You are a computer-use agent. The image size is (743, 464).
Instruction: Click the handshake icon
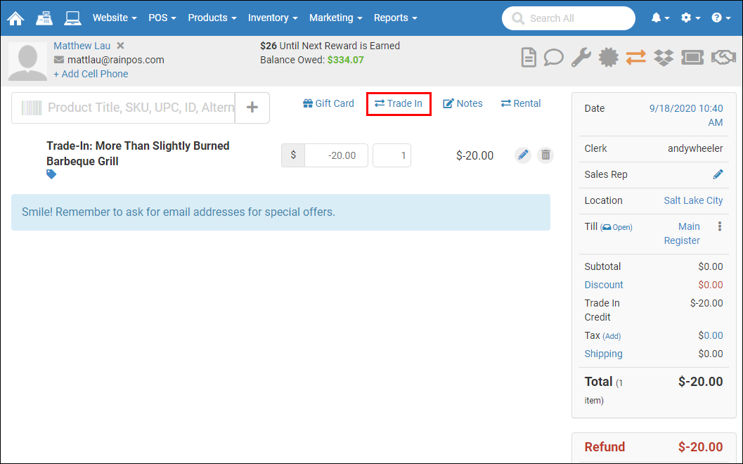click(723, 58)
